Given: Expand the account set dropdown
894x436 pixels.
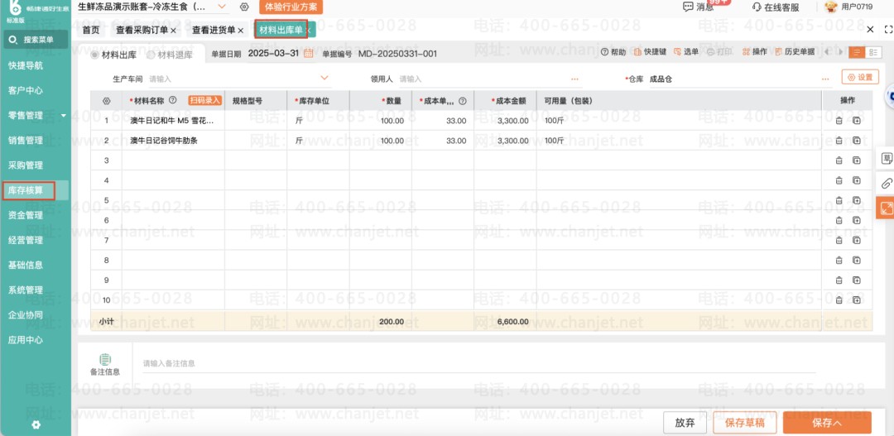Looking at the screenshot, I should click(x=222, y=7).
